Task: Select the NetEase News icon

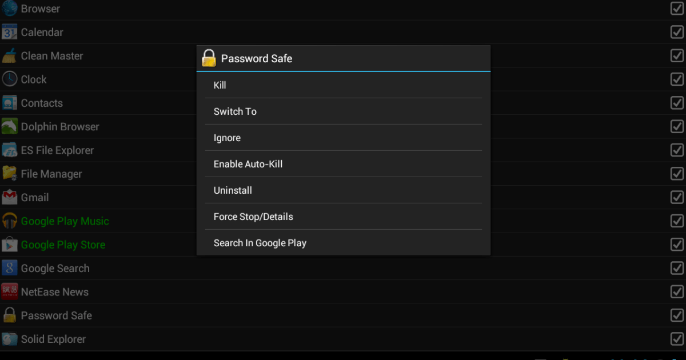Action: [x=9, y=291]
